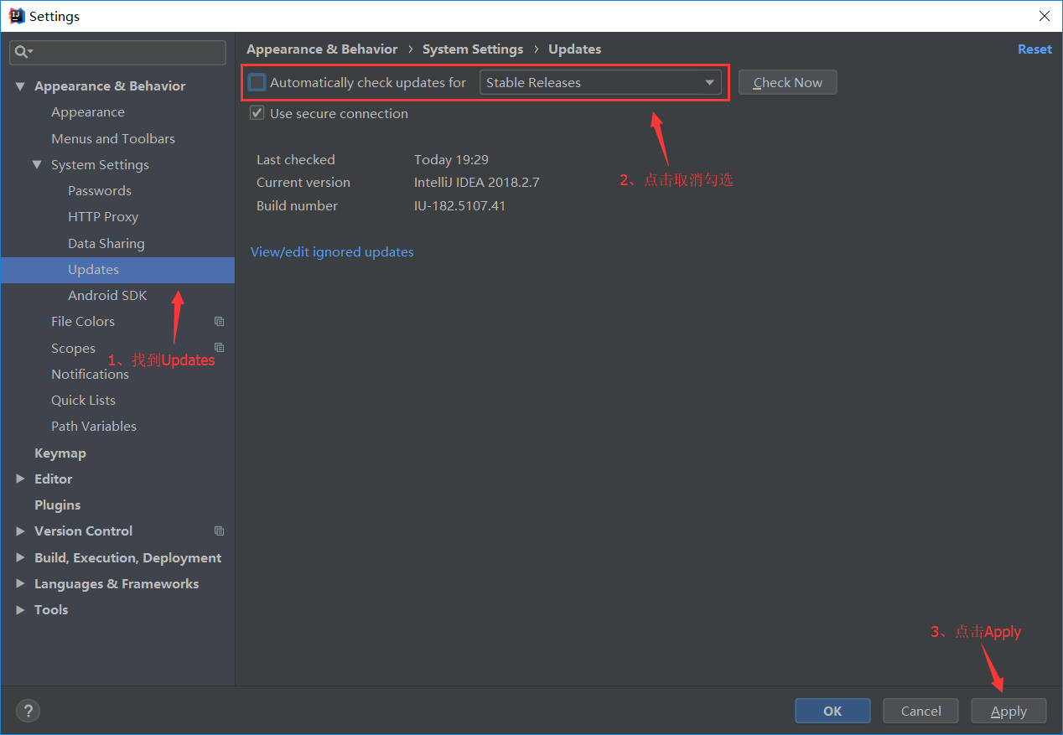Click the project-scope icon beside Scopes
This screenshot has height=735, width=1063.
click(x=219, y=348)
